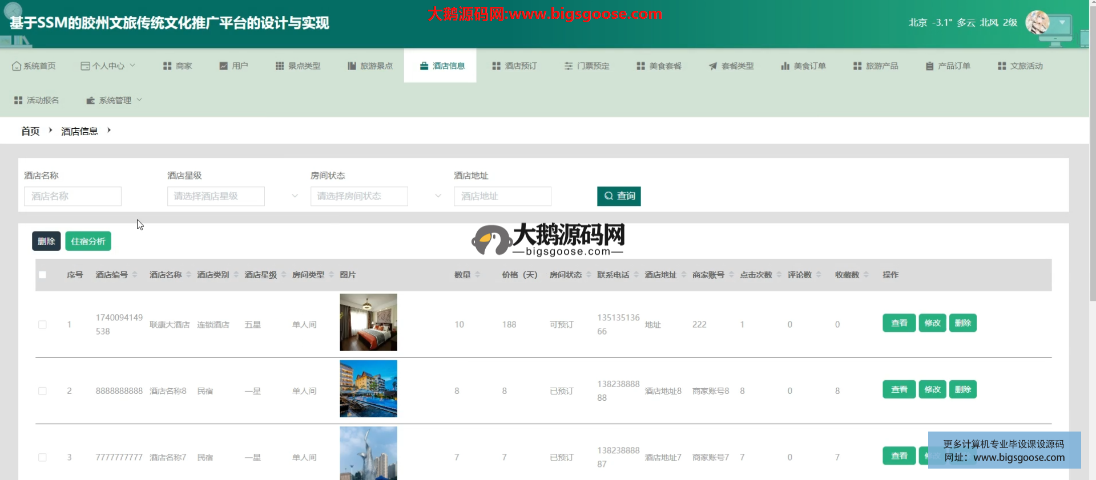The width and height of the screenshot is (1096, 480).
Task: Click the 产品订单 clipboard icon
Action: coord(930,66)
